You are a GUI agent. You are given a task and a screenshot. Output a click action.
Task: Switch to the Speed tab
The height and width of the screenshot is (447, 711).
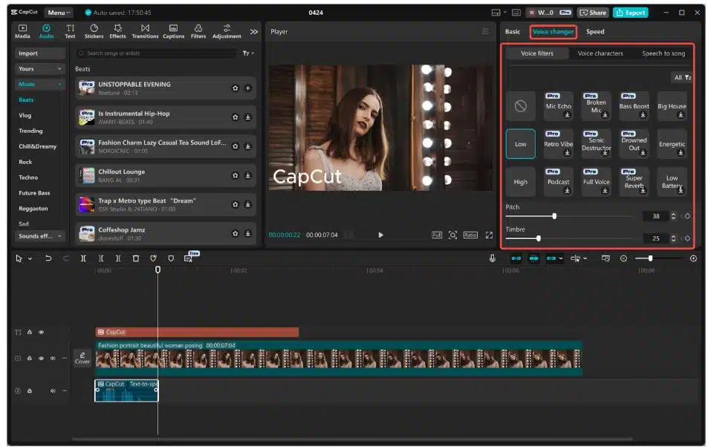[595, 31]
